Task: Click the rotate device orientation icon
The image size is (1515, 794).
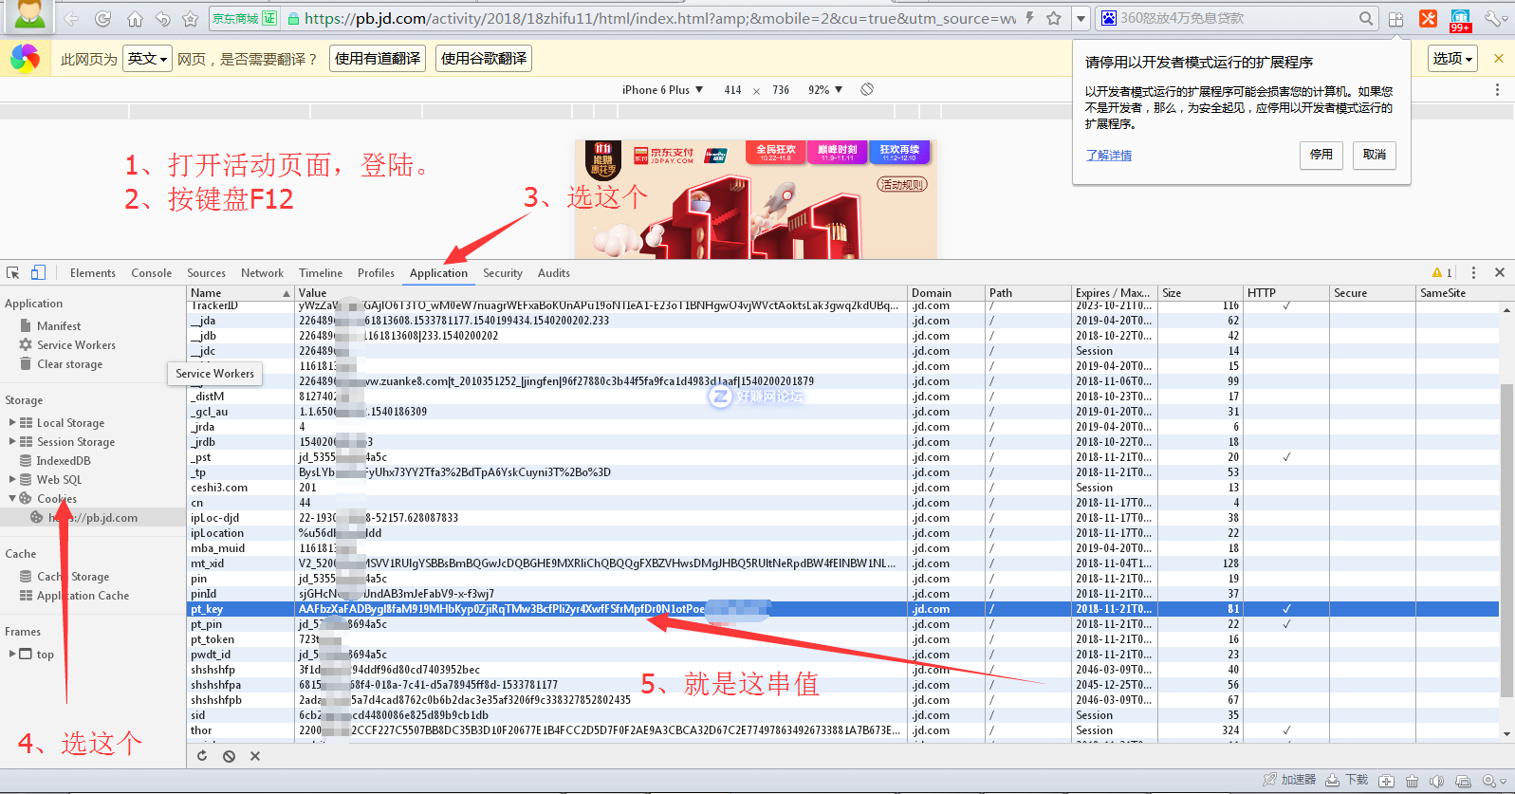Action: pos(867,89)
